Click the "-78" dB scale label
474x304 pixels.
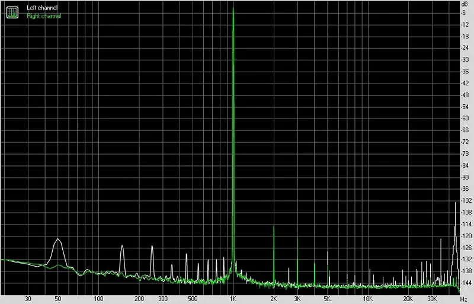point(465,153)
